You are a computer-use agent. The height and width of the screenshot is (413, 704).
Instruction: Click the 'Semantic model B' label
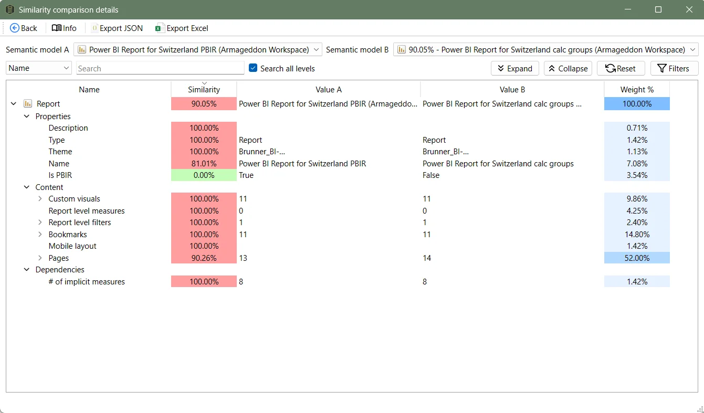358,50
